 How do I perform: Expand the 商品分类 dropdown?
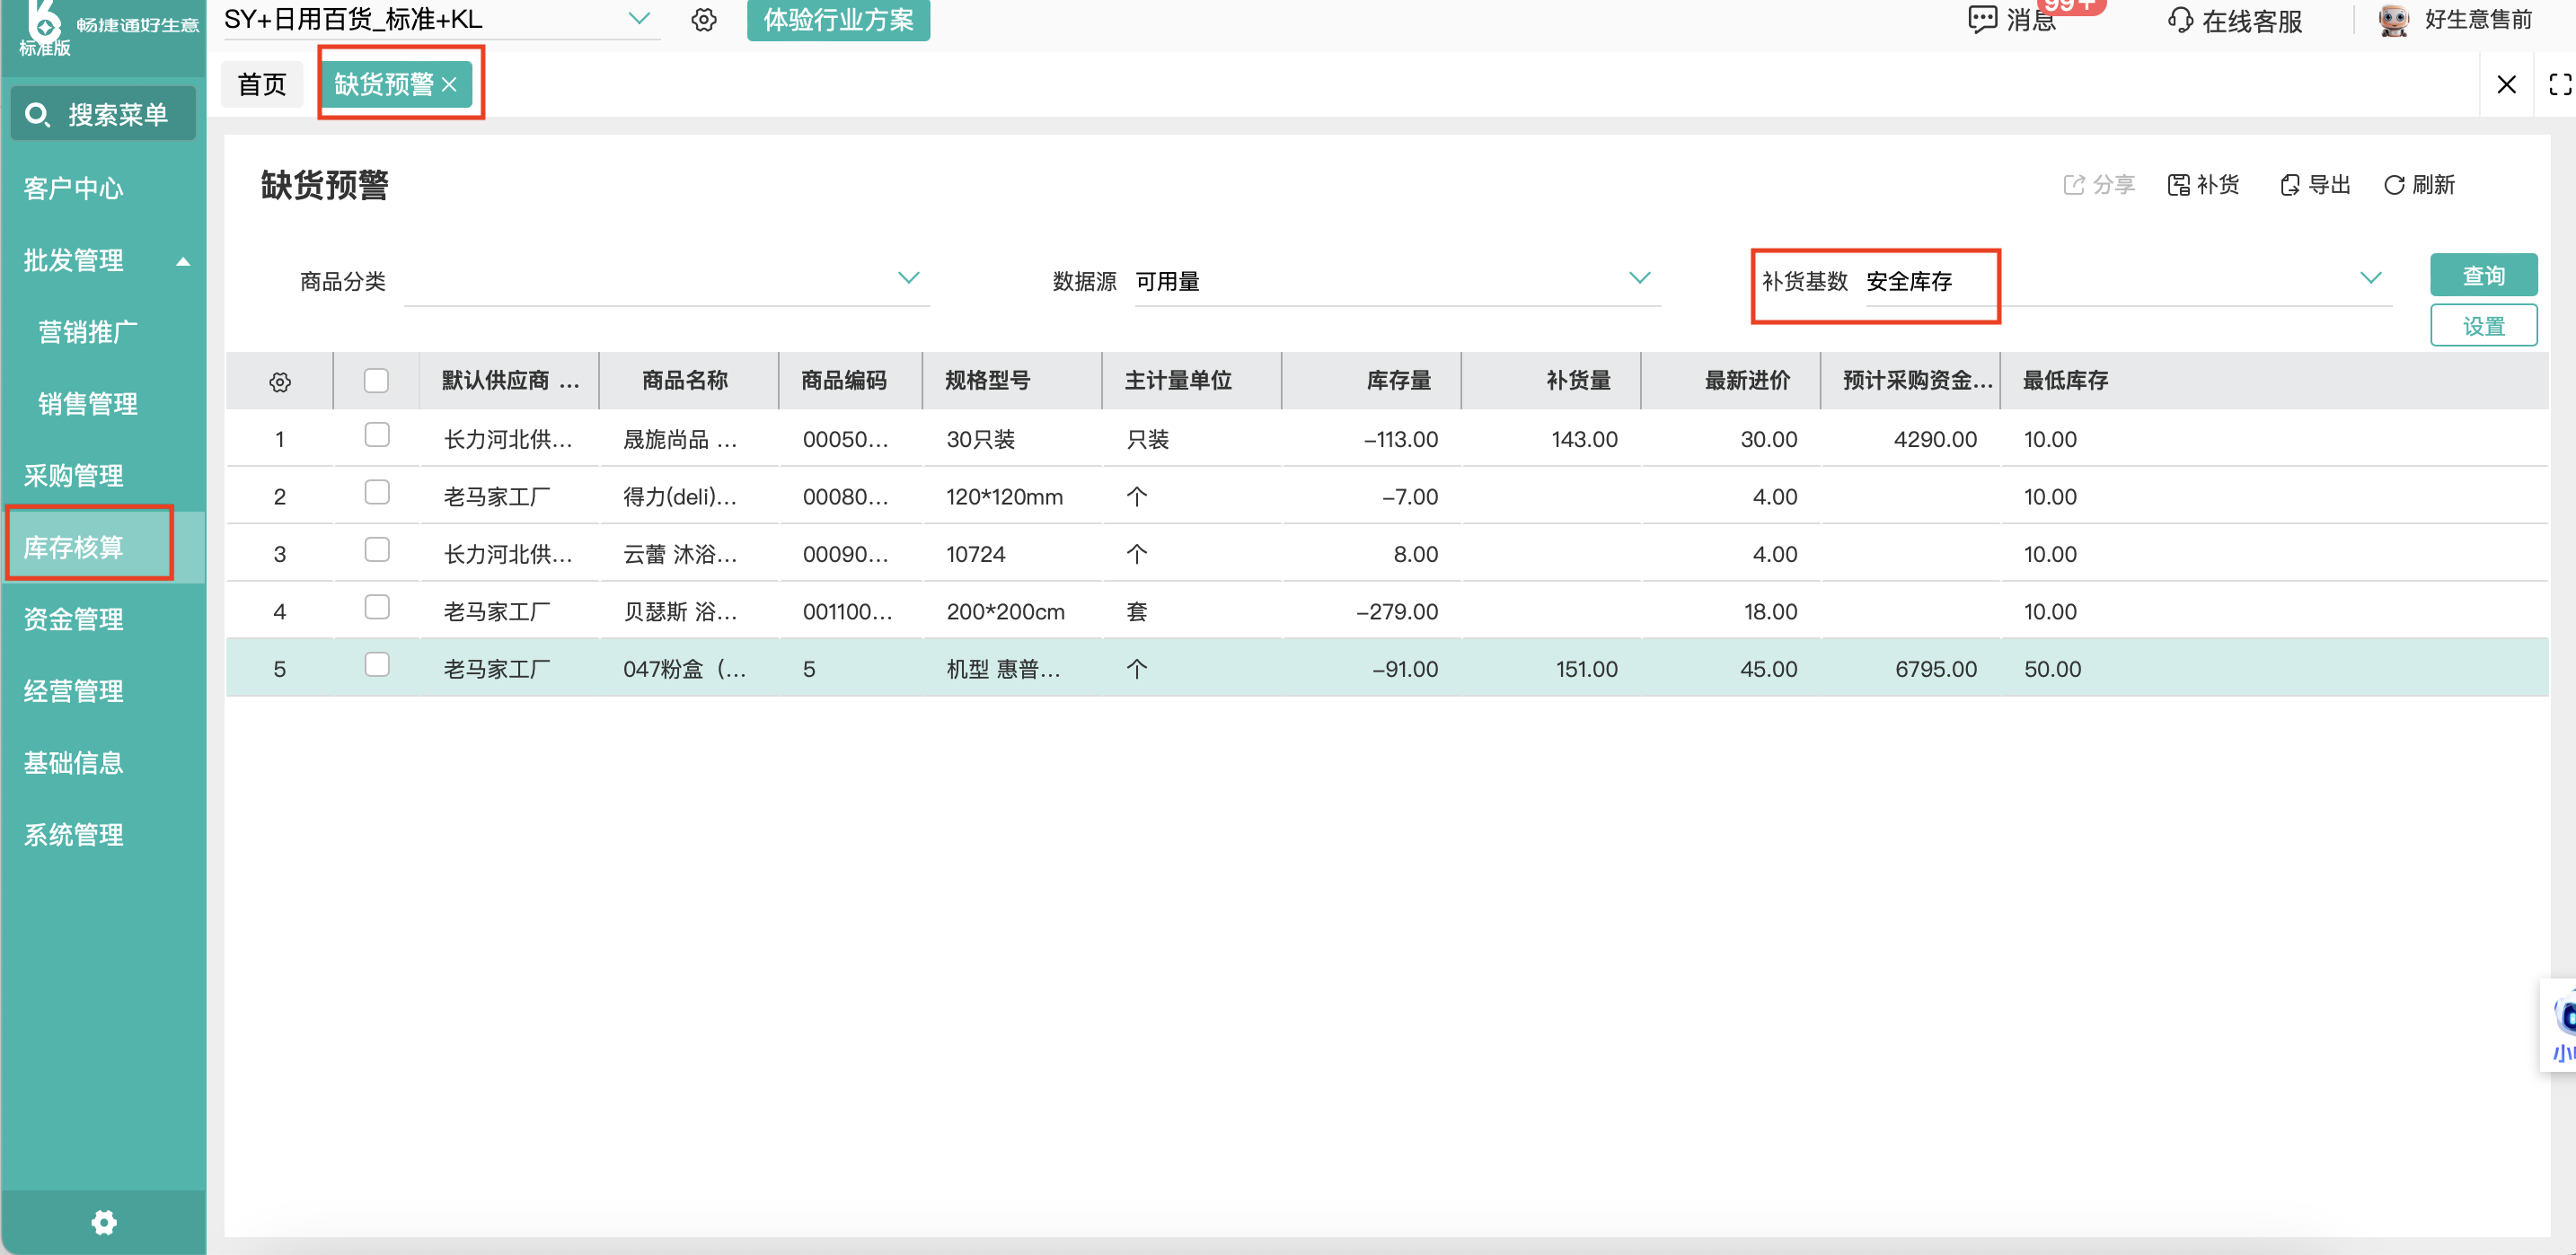coord(908,277)
